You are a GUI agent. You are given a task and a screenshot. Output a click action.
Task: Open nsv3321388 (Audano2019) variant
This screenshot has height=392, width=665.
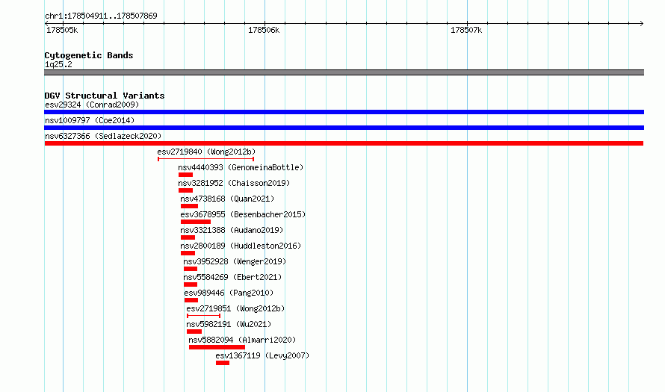click(232, 230)
